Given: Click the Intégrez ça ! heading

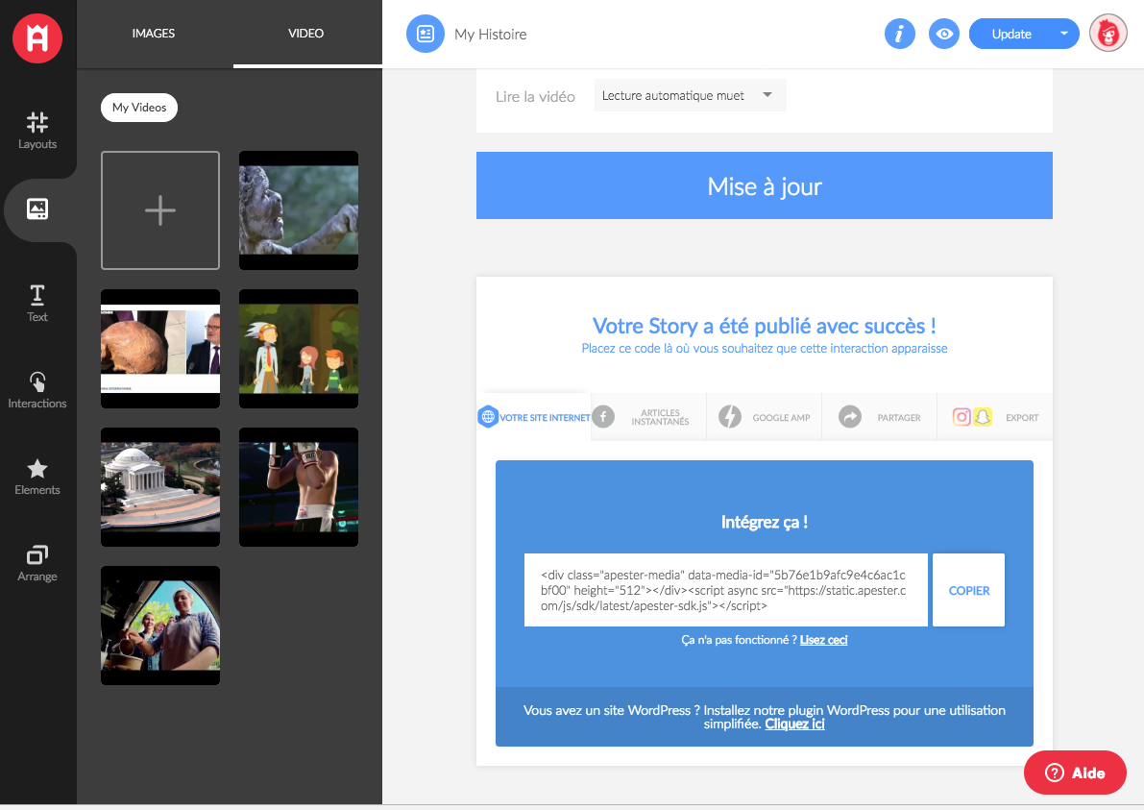Looking at the screenshot, I should (765, 522).
